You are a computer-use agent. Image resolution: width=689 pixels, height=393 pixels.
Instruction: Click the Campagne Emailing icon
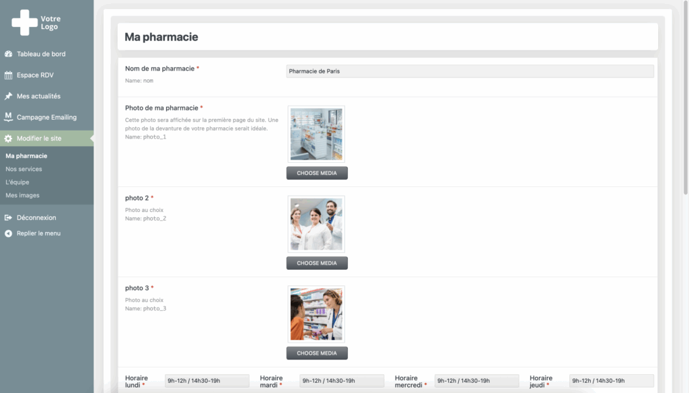pyautogui.click(x=8, y=117)
